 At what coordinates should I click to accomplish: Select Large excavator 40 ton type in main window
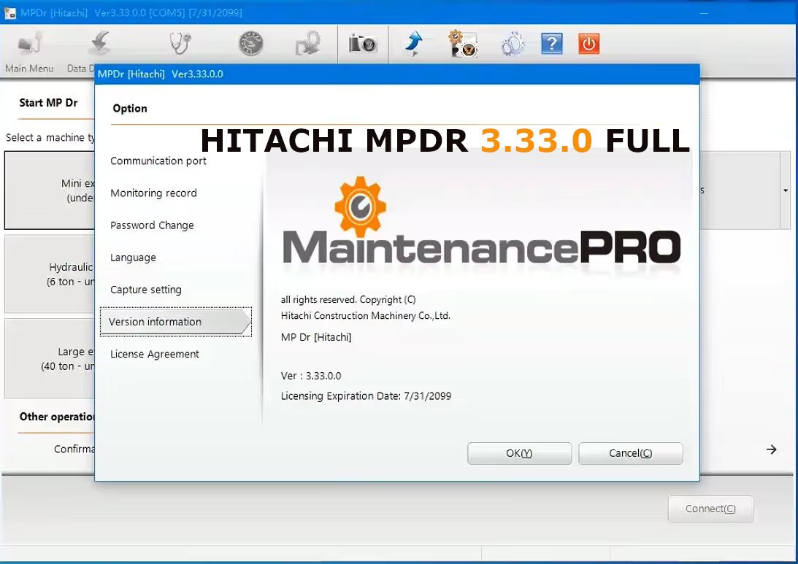point(50,358)
